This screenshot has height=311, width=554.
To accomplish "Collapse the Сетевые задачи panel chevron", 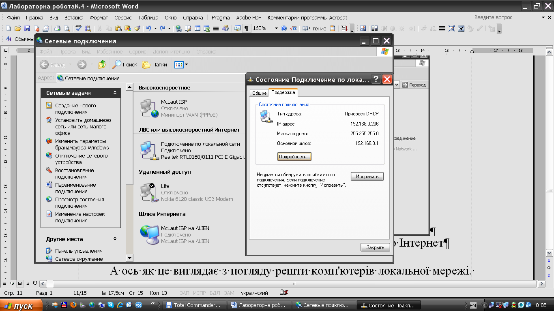I will click(x=115, y=93).
